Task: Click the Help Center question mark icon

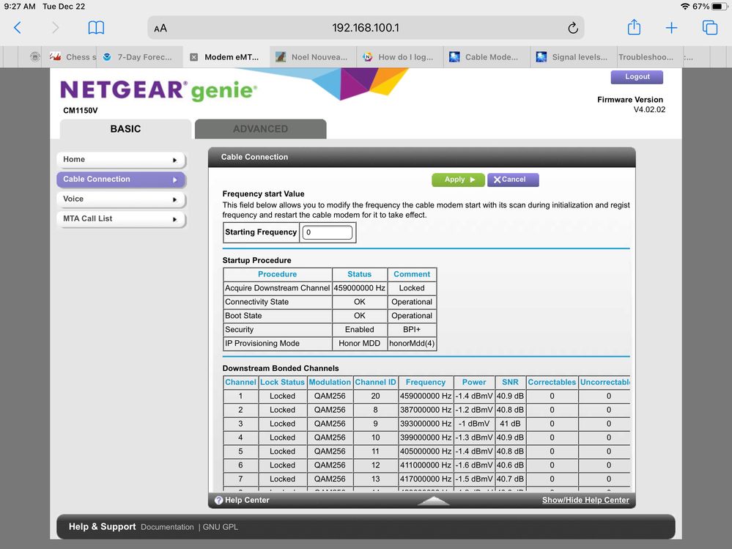Action: coord(218,501)
